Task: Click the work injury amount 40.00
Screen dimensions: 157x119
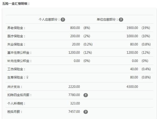Action: (134, 69)
